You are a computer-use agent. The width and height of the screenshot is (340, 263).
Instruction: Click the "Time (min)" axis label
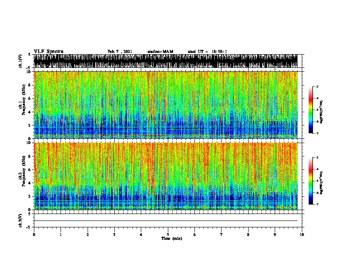(172, 239)
